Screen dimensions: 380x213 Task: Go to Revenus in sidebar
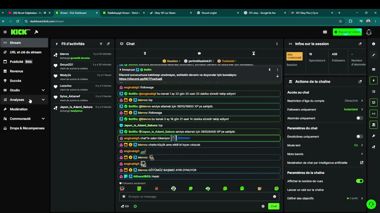coord(24,71)
